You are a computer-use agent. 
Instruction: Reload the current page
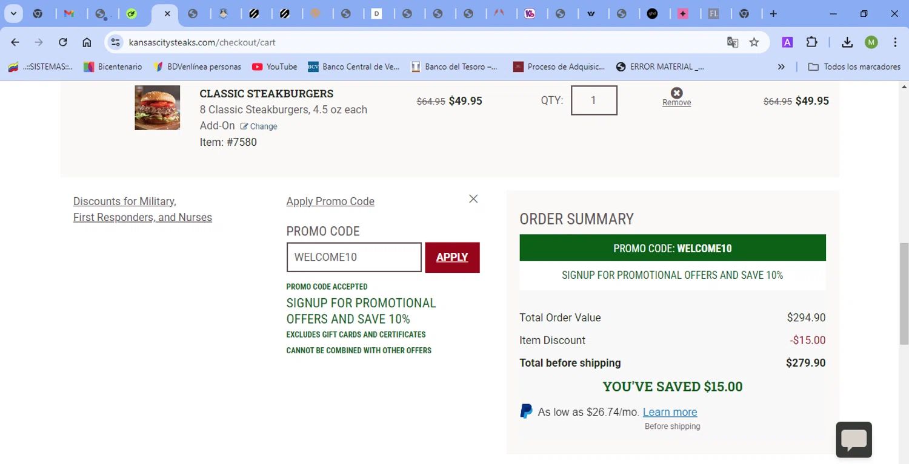click(x=63, y=42)
